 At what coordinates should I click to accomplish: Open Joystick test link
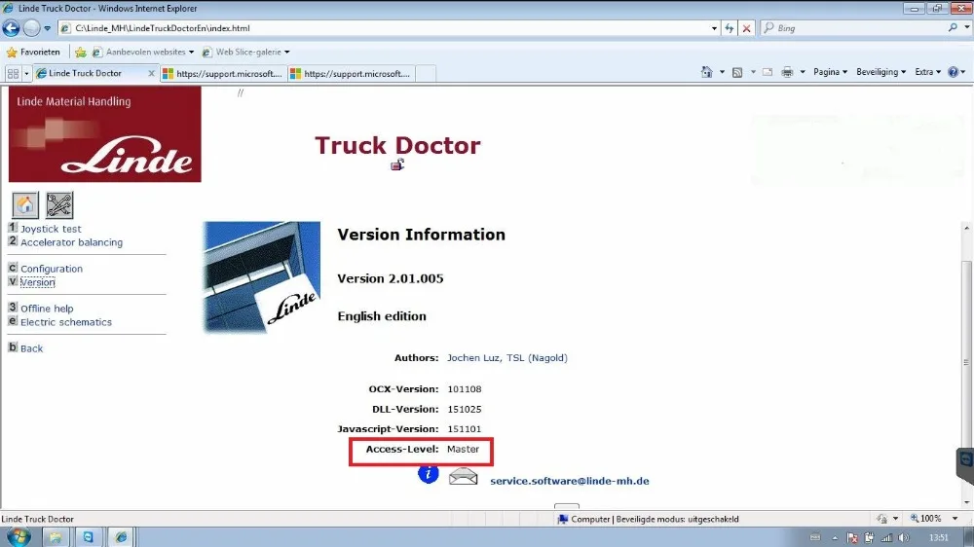[x=51, y=229]
